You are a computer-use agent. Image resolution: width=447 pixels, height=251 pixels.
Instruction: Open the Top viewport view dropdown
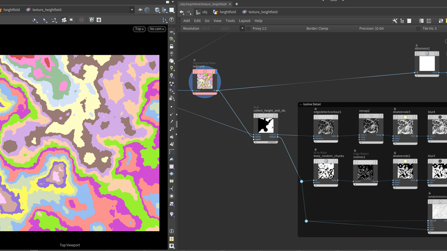pos(140,29)
